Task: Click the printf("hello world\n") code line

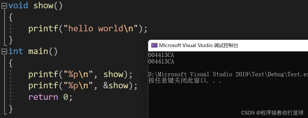Action: (x=88, y=29)
